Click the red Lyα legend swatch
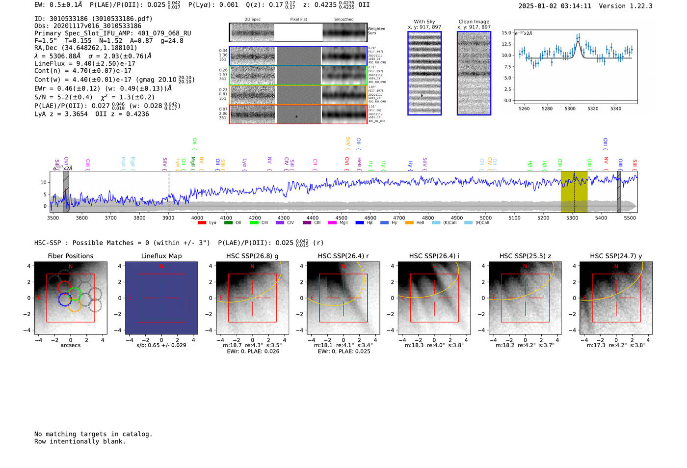687x468 pixels. coord(202,223)
